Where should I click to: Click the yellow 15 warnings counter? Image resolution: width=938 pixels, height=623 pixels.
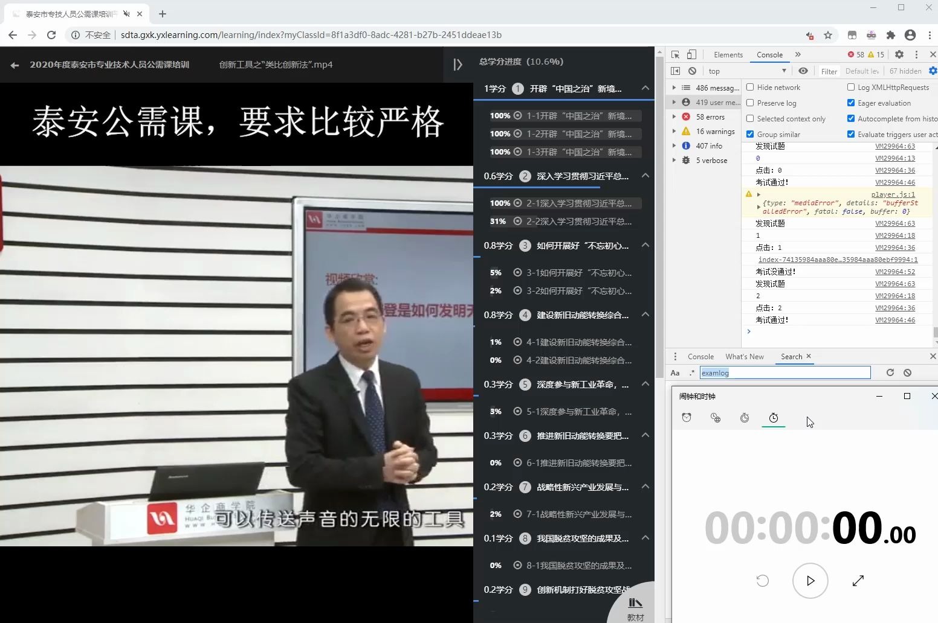click(876, 54)
